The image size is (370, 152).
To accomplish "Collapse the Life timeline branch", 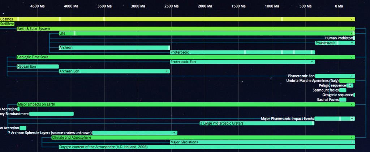I will click(351, 33).
